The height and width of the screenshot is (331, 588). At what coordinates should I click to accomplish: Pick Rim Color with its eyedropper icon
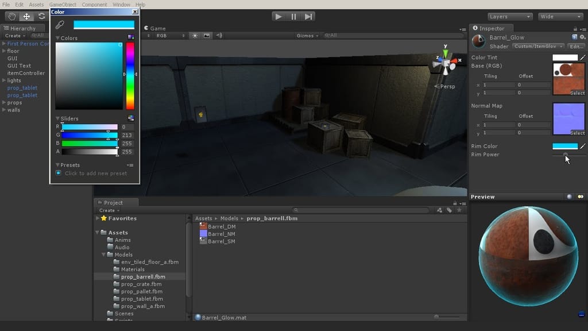coord(583,147)
